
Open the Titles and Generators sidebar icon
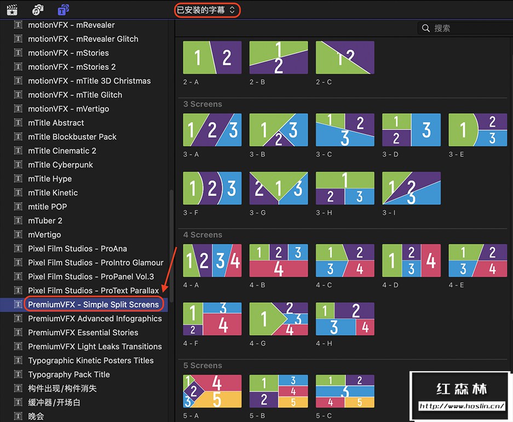[63, 10]
